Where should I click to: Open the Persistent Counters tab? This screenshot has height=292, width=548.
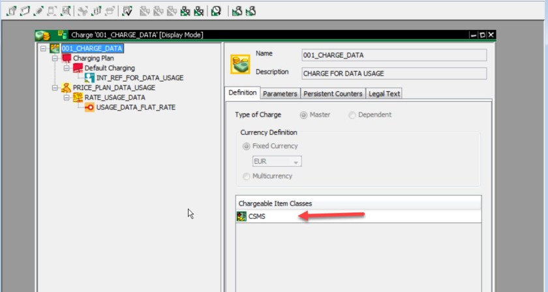pos(333,94)
